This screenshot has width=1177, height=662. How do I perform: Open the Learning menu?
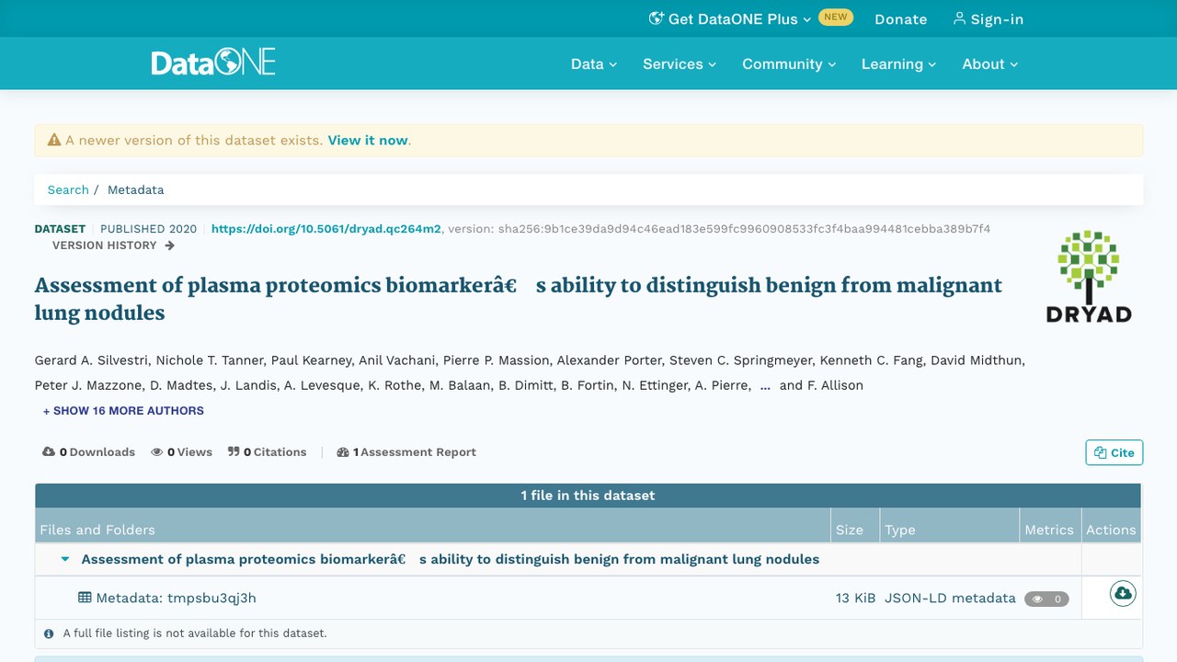pyautogui.click(x=898, y=64)
